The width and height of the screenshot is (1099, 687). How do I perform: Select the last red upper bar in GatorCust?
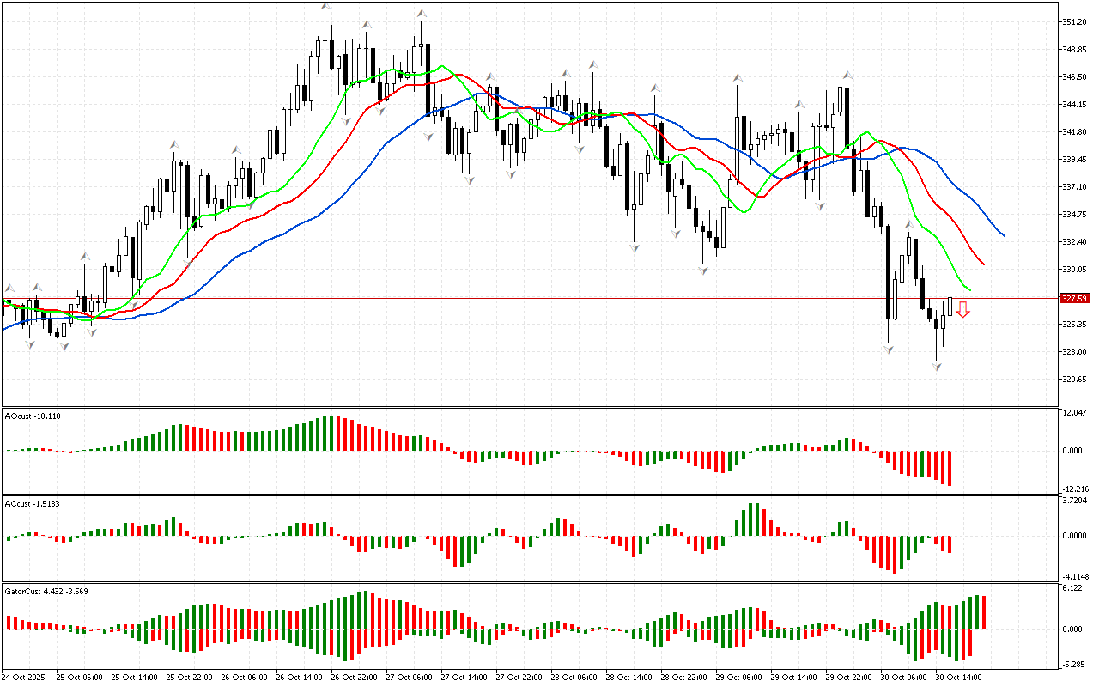tap(984, 612)
